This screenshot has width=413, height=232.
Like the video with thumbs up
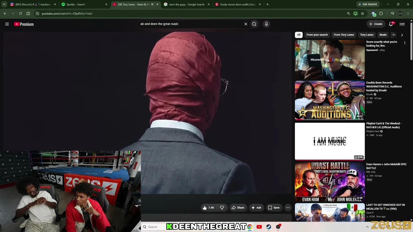tap(208, 208)
